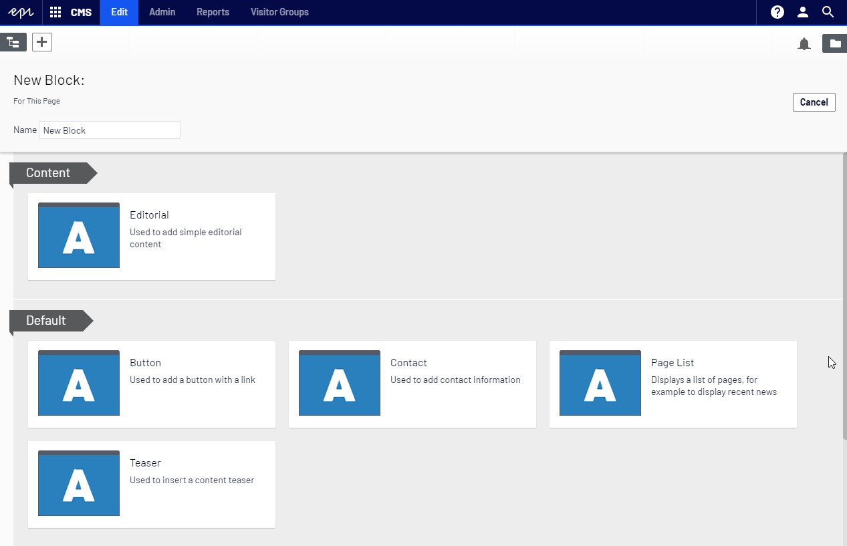Cancel the new block creation

814,102
